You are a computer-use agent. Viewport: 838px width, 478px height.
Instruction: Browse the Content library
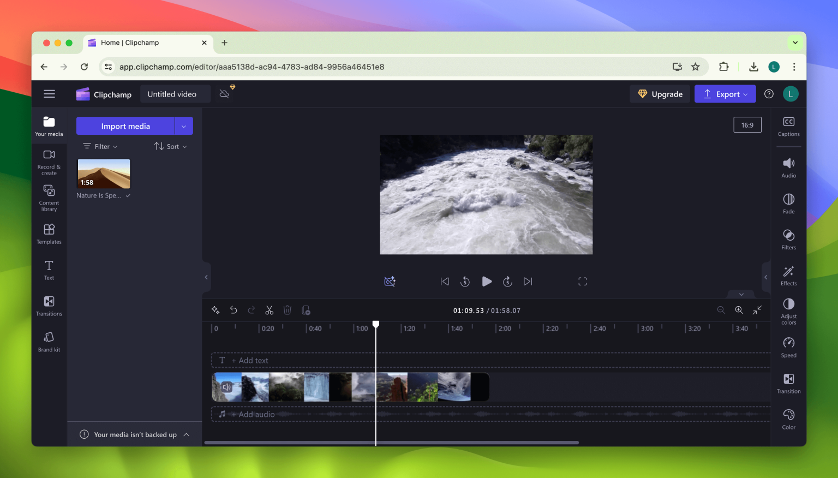coord(49,198)
